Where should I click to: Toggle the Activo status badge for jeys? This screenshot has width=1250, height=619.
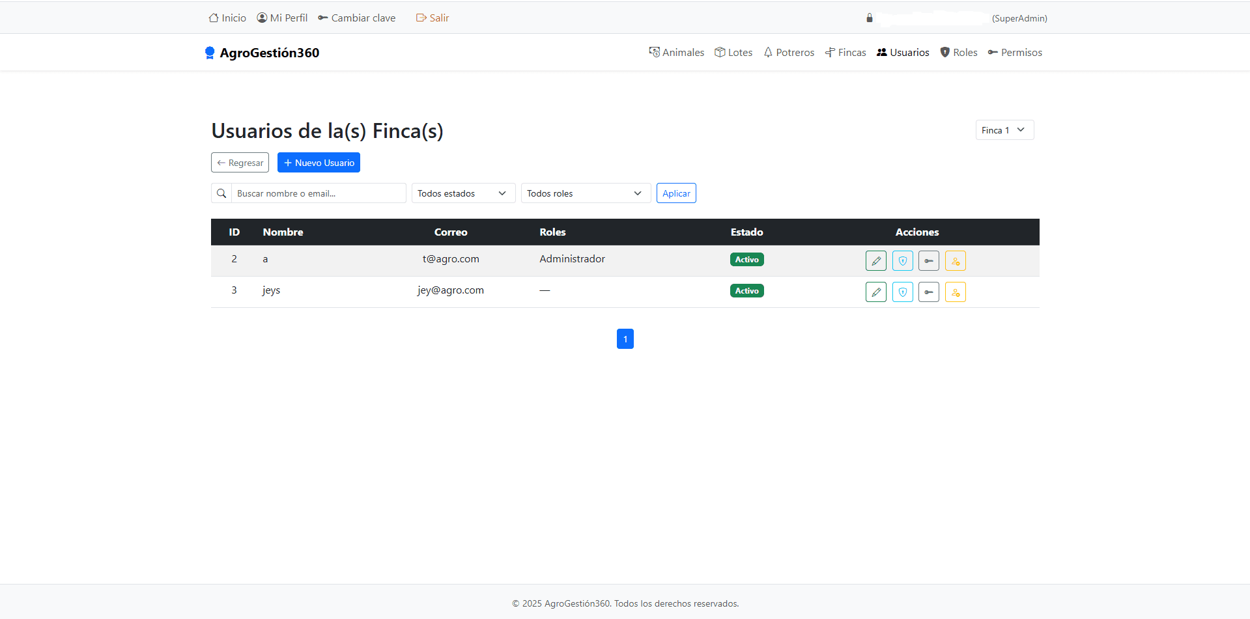pyautogui.click(x=746, y=290)
